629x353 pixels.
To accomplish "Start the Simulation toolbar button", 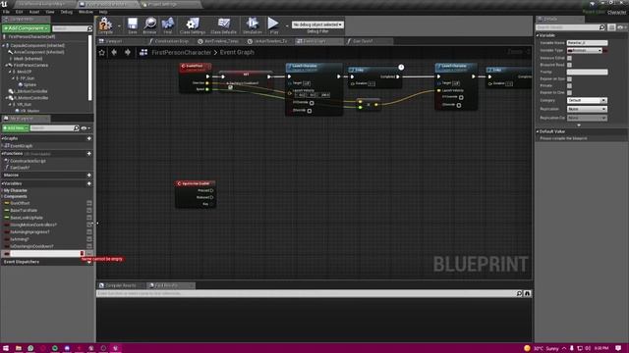I will click(x=253, y=25).
